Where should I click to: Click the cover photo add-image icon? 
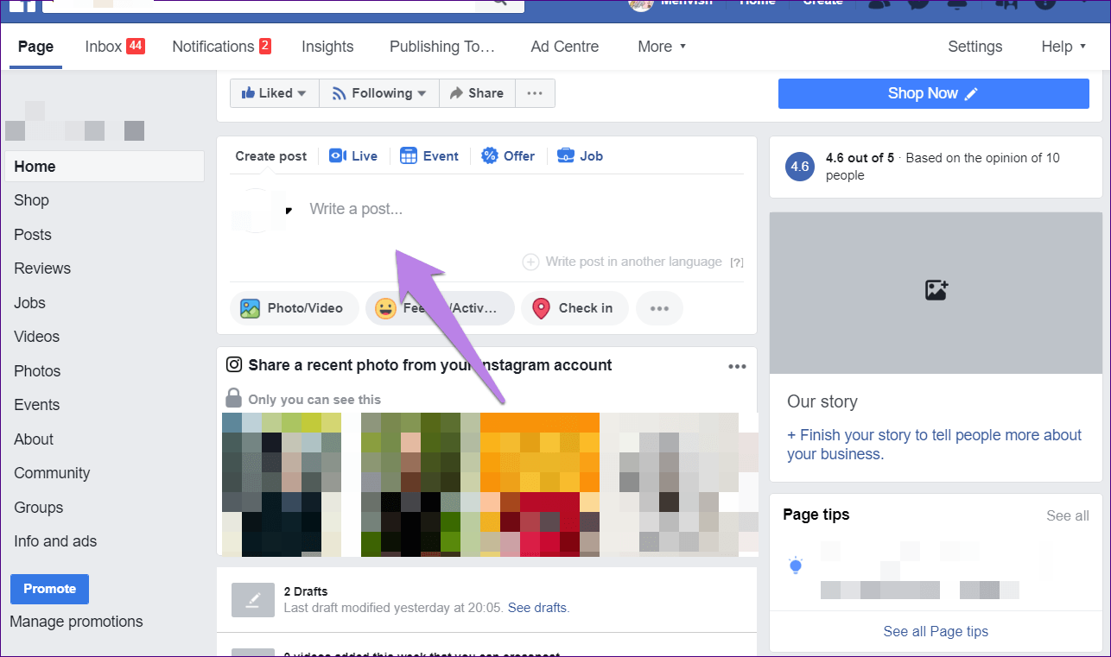click(936, 290)
